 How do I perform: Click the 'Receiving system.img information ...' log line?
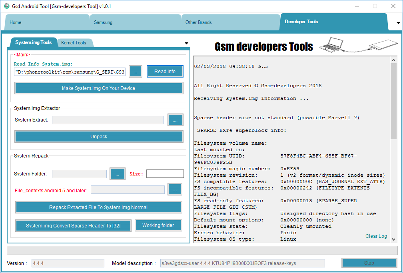[251, 98]
